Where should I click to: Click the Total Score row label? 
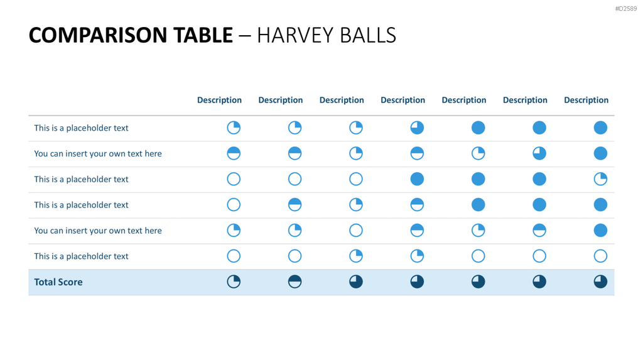pos(58,282)
